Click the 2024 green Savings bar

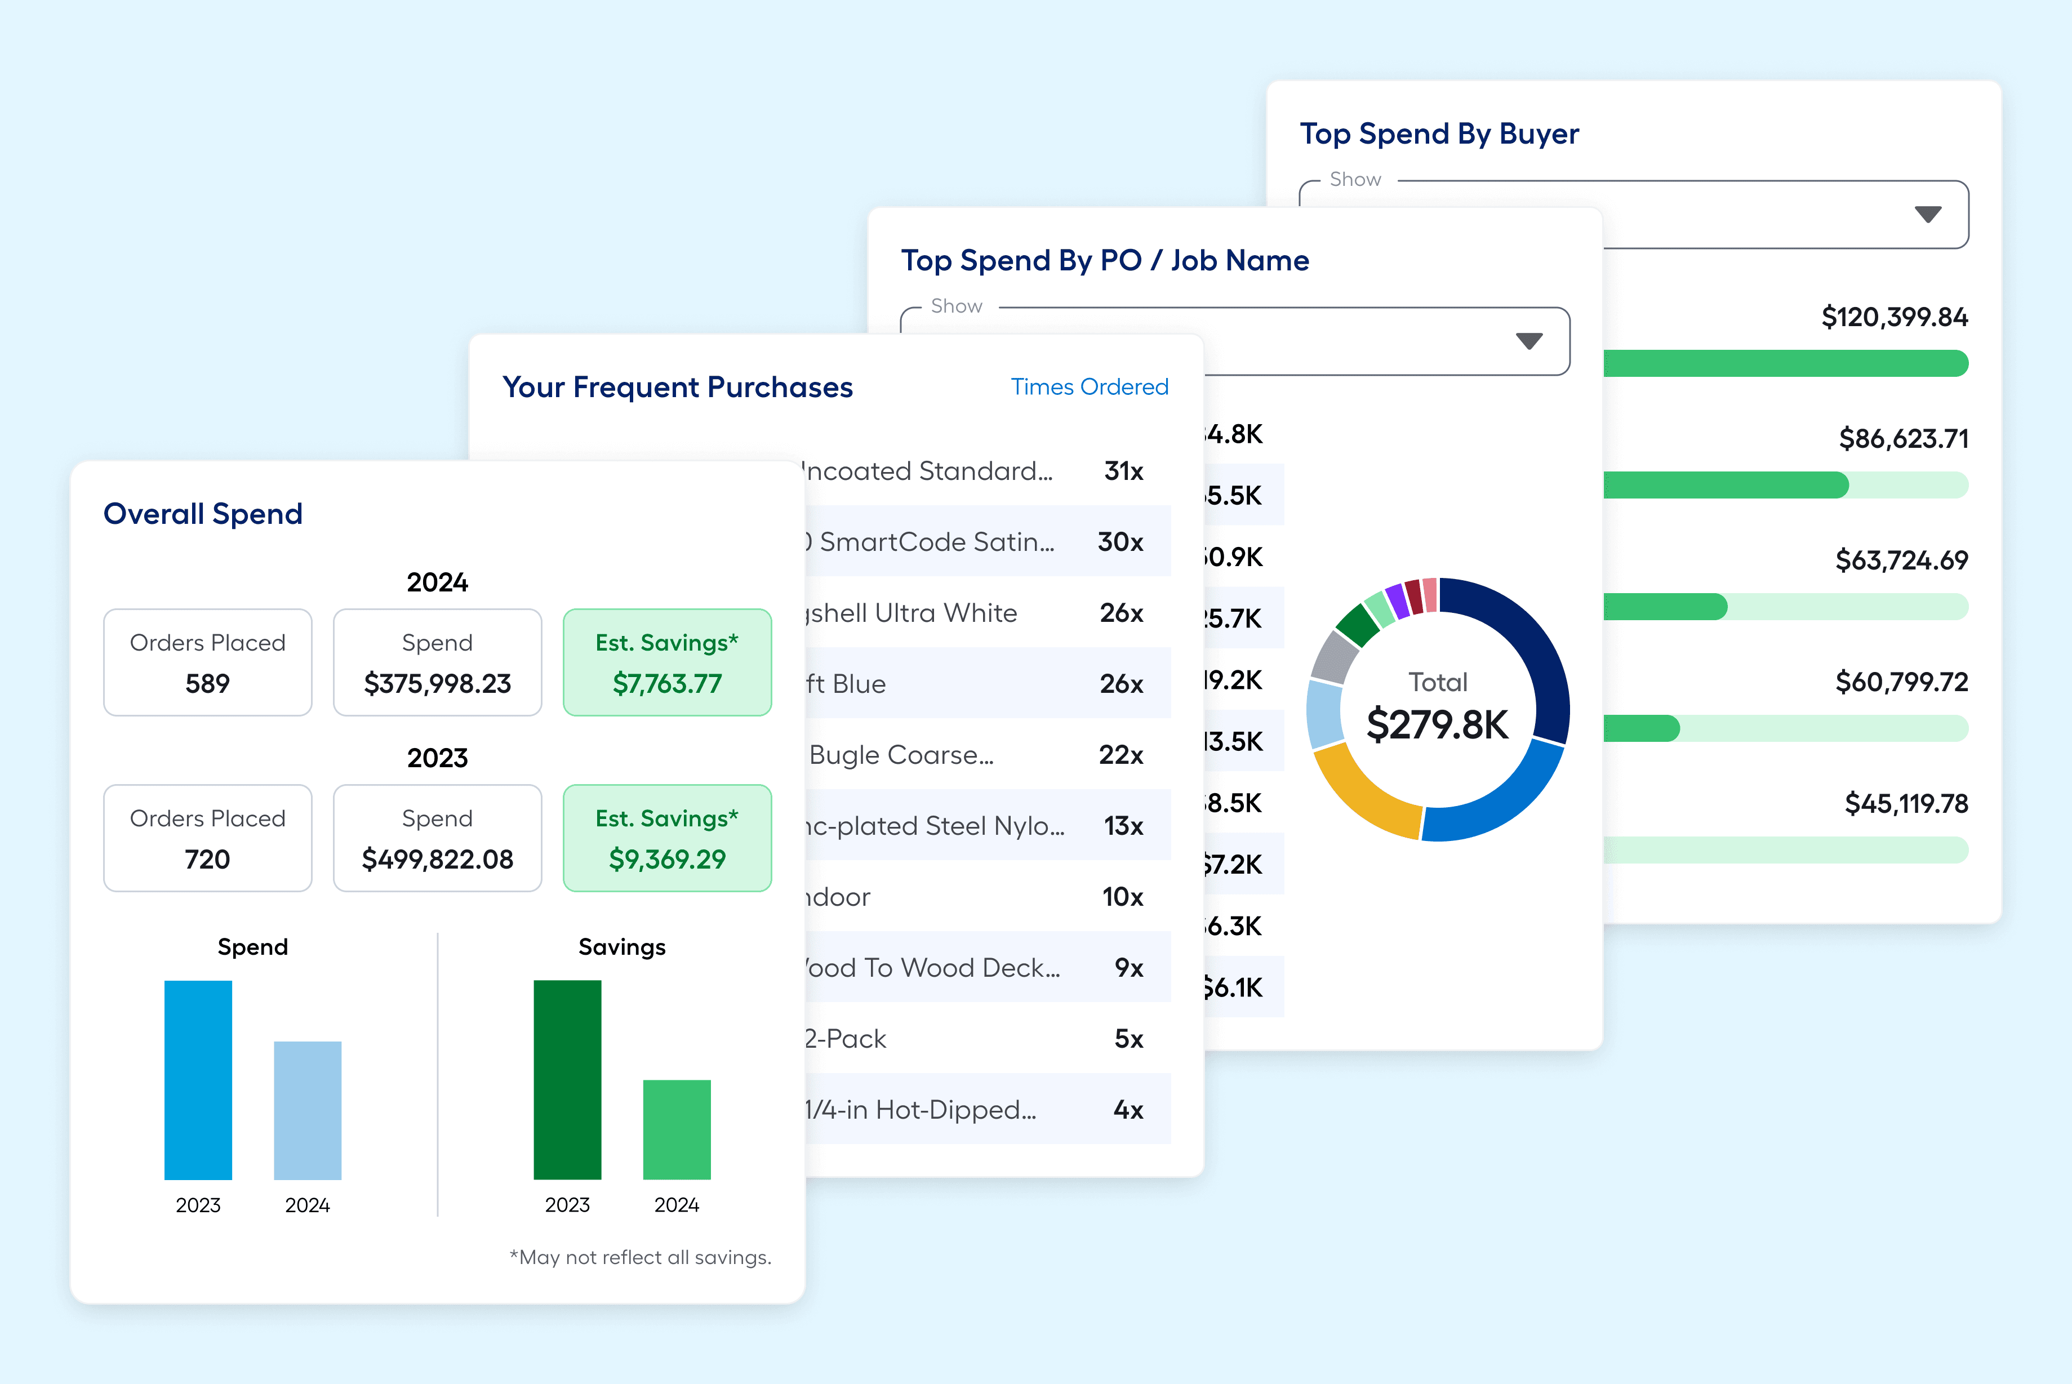click(676, 1130)
